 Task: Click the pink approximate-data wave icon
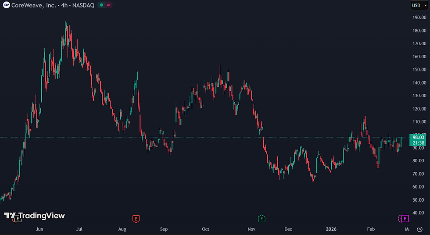[109, 5]
